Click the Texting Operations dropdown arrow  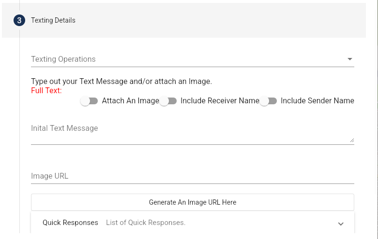point(350,59)
